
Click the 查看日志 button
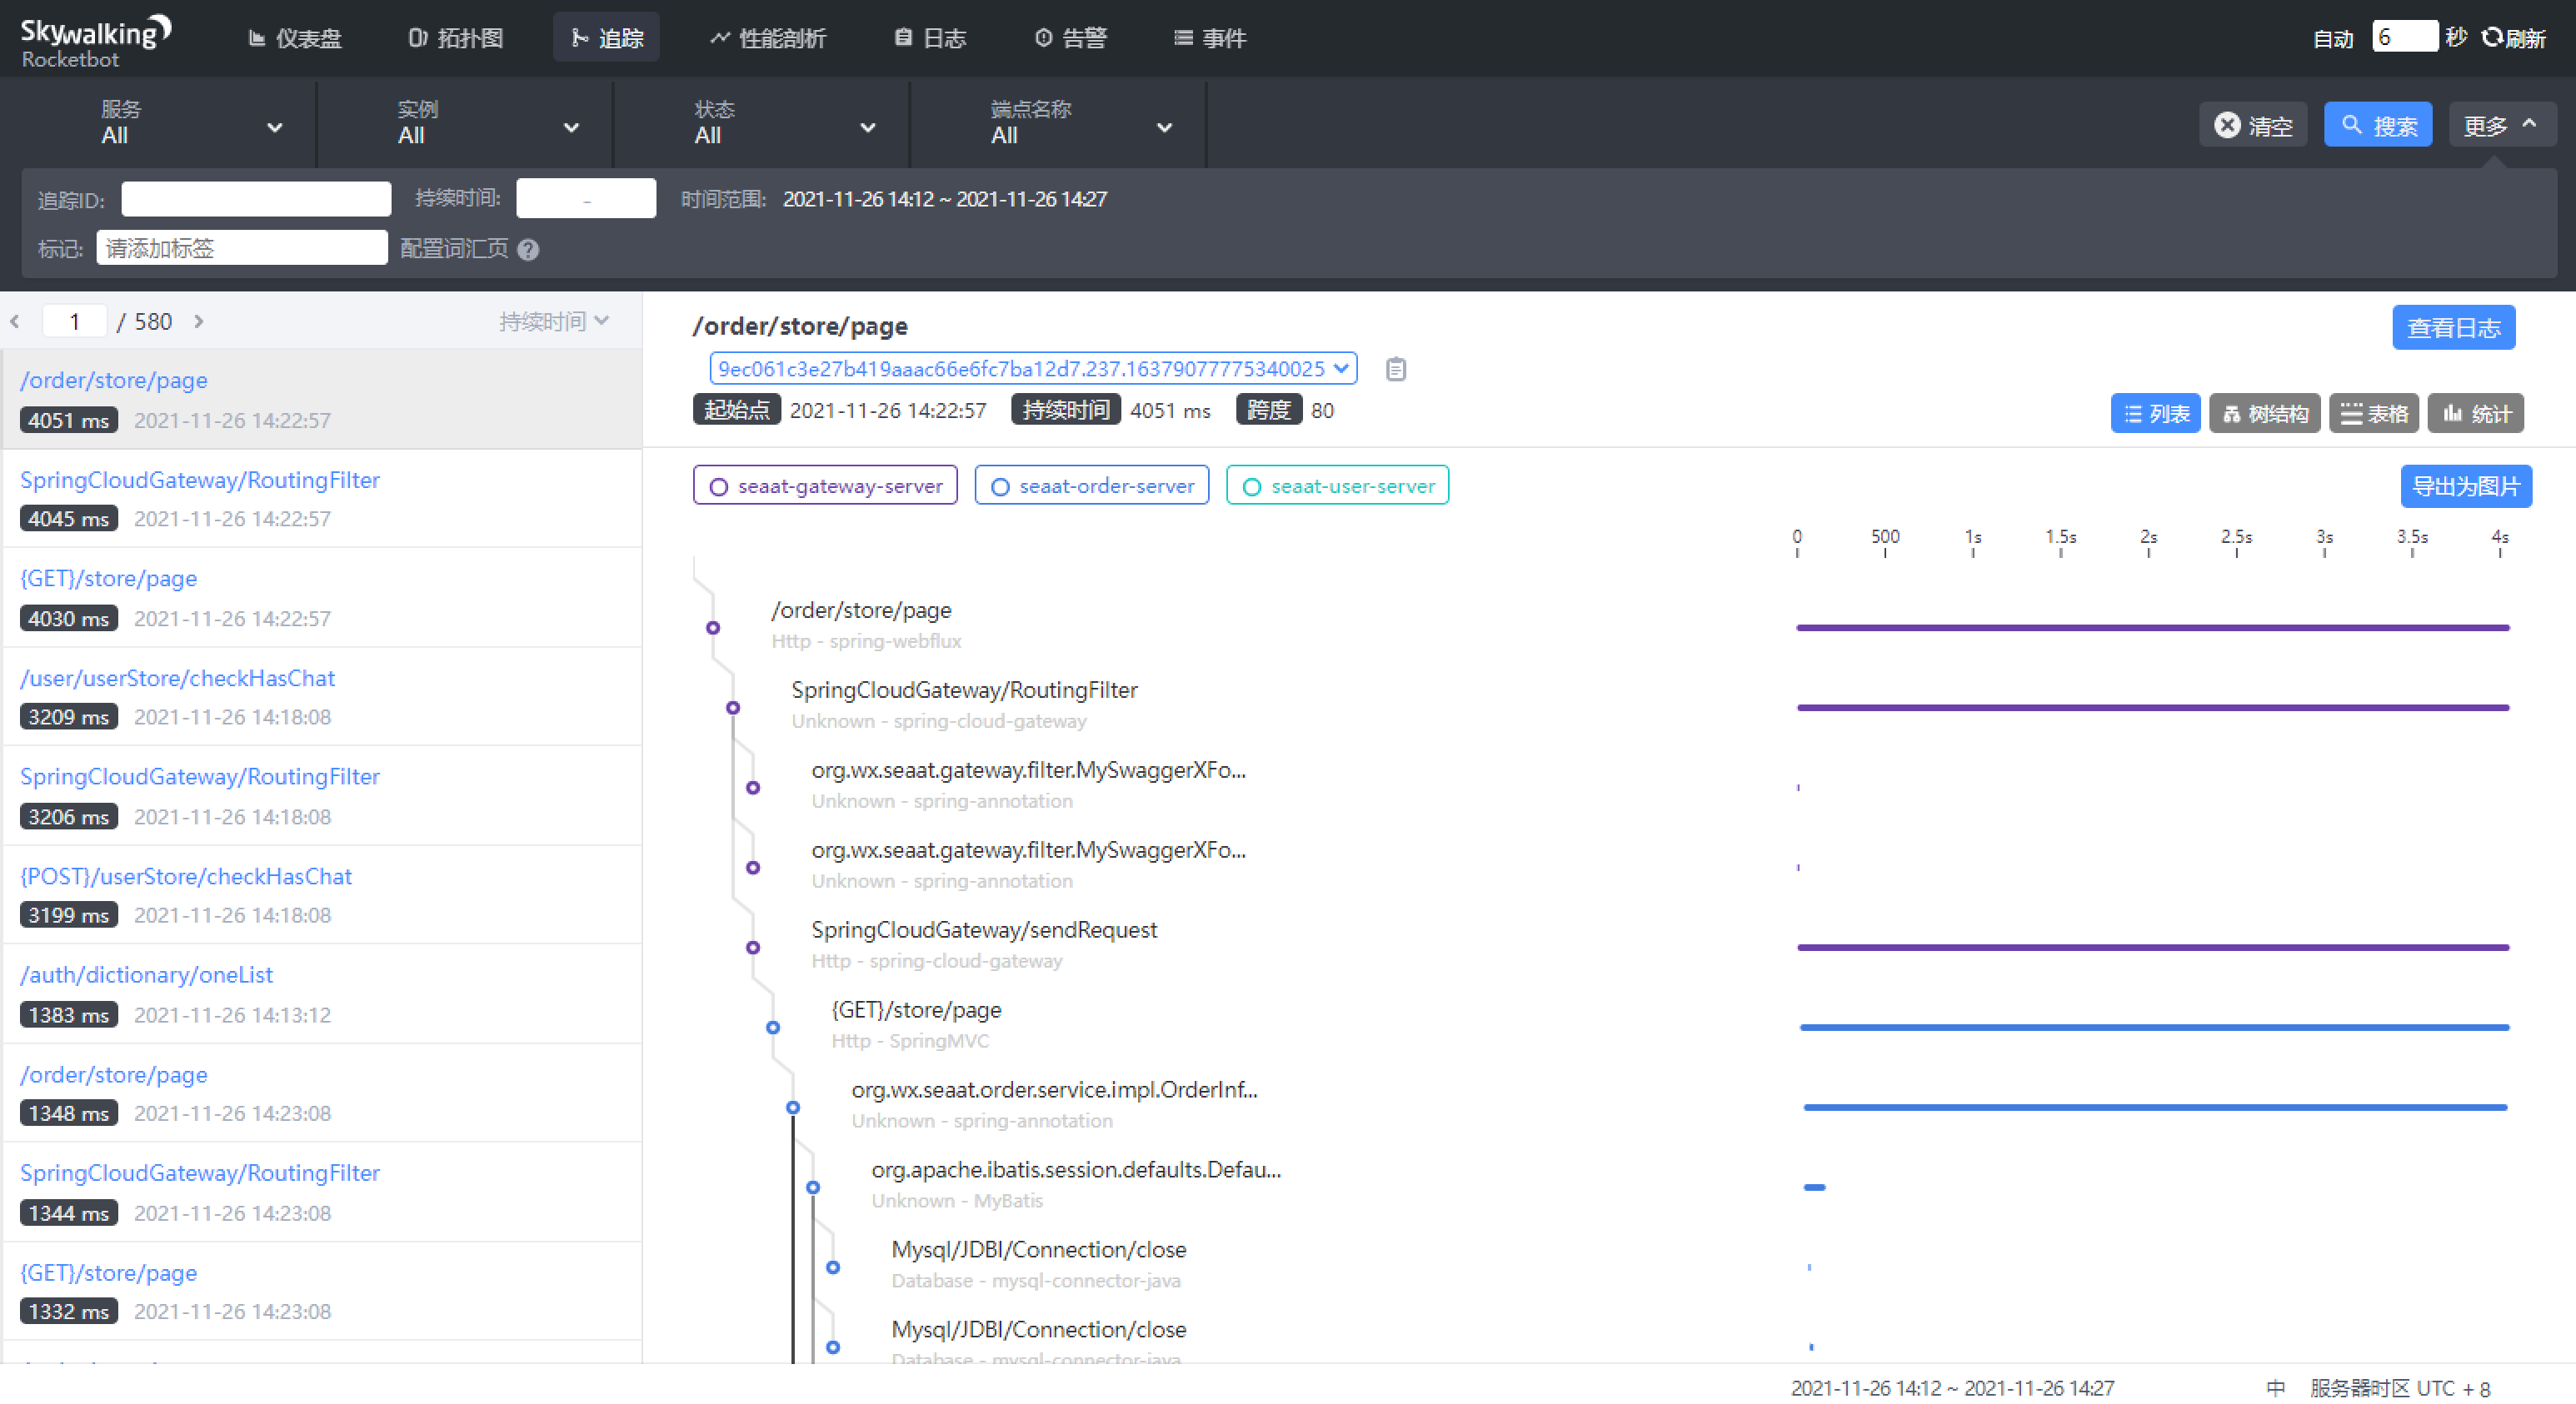(x=2454, y=328)
